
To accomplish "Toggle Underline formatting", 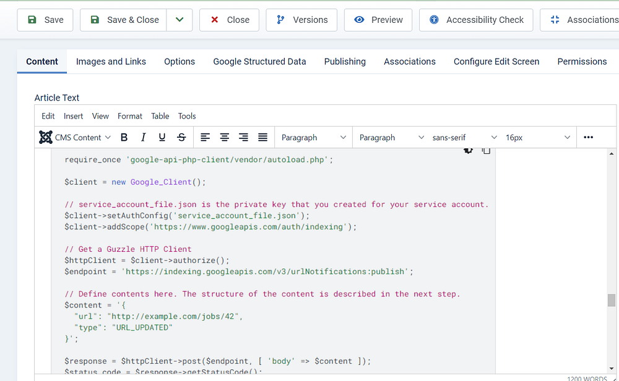I will pos(162,137).
